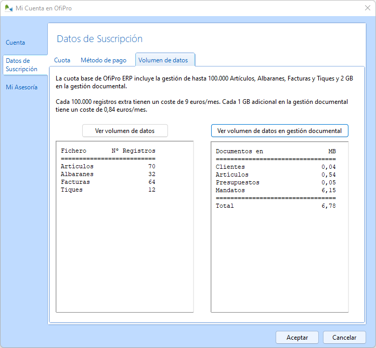Select the Presupuestos line showing 0,05 MB
Viewport: 376px width, 348px height.
276,183
